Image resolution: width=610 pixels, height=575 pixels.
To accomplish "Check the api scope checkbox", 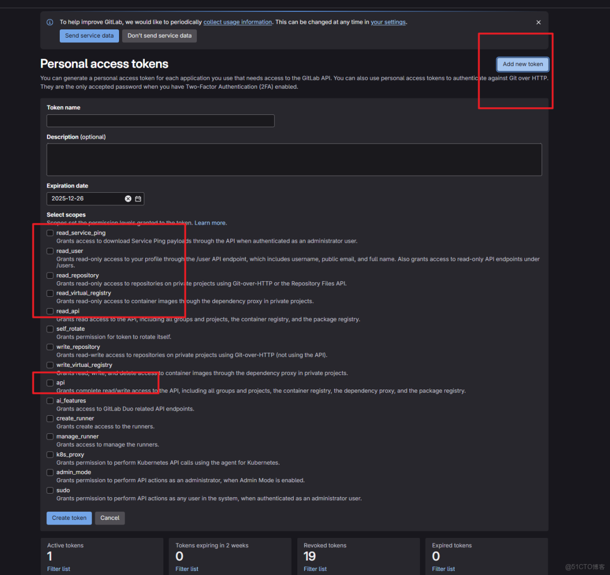I will [49, 382].
